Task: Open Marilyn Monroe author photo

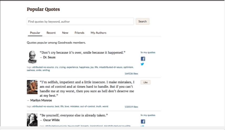Action: [32, 87]
